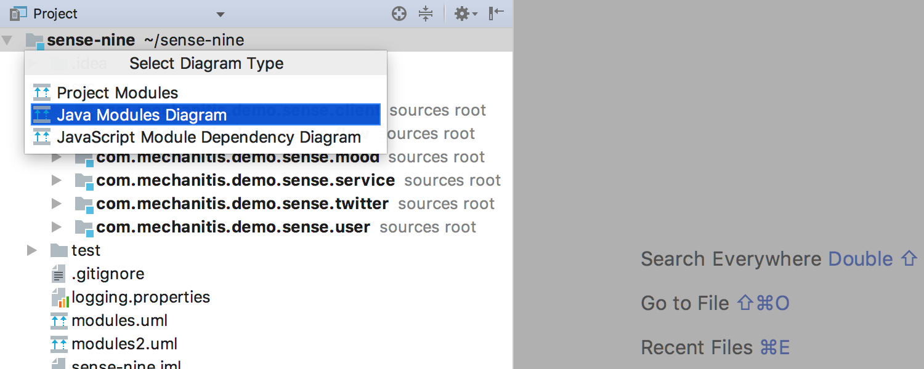Viewport: 924px width, 369px height.
Task: Choose Java Modules Diagram option
Action: click(x=206, y=115)
